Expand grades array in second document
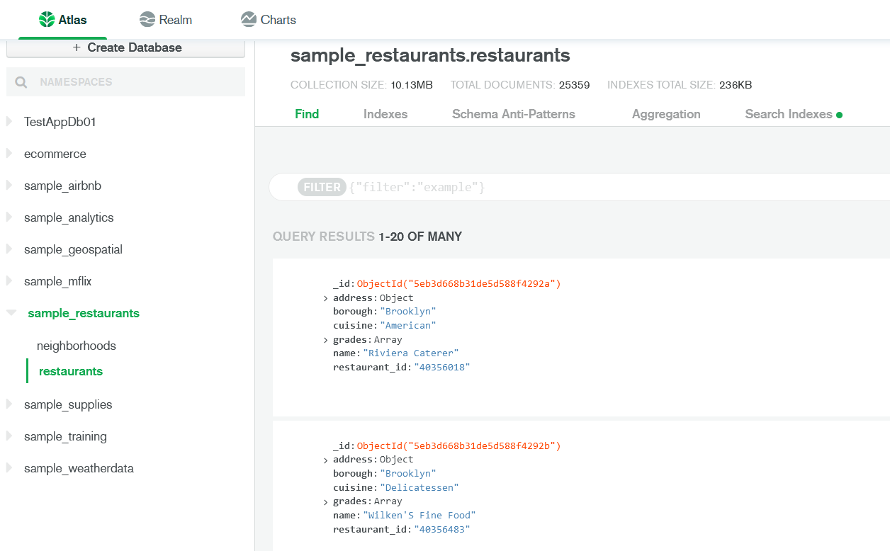The image size is (890, 551). tap(325, 501)
